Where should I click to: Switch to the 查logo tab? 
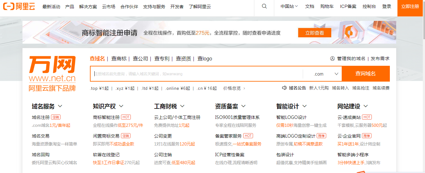pyautogui.click(x=205, y=59)
